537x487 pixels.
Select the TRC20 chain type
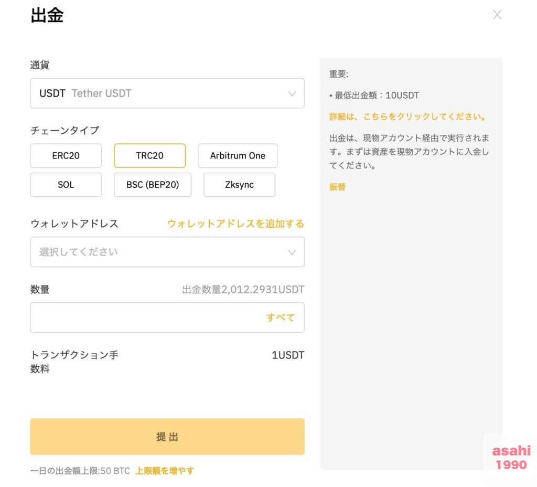(149, 155)
